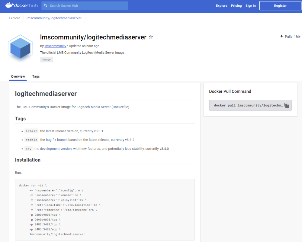Image resolution: width=302 pixels, height=242 pixels.
Task: Open the lmscommunity publisher profile link
Action: coord(55,46)
